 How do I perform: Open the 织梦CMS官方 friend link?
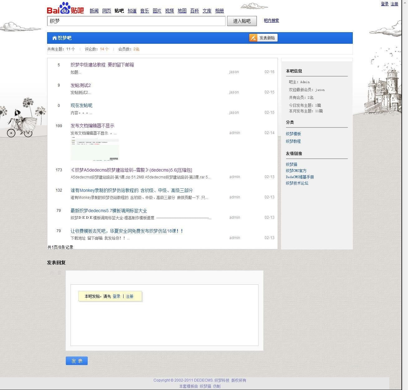click(296, 171)
